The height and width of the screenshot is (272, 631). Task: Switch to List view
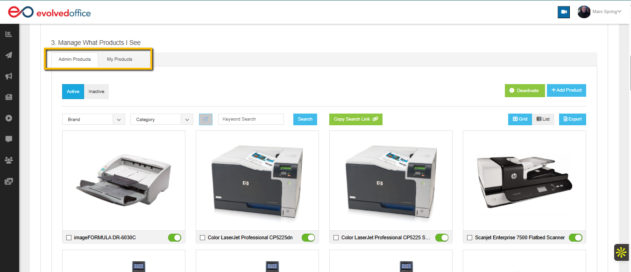coord(543,119)
